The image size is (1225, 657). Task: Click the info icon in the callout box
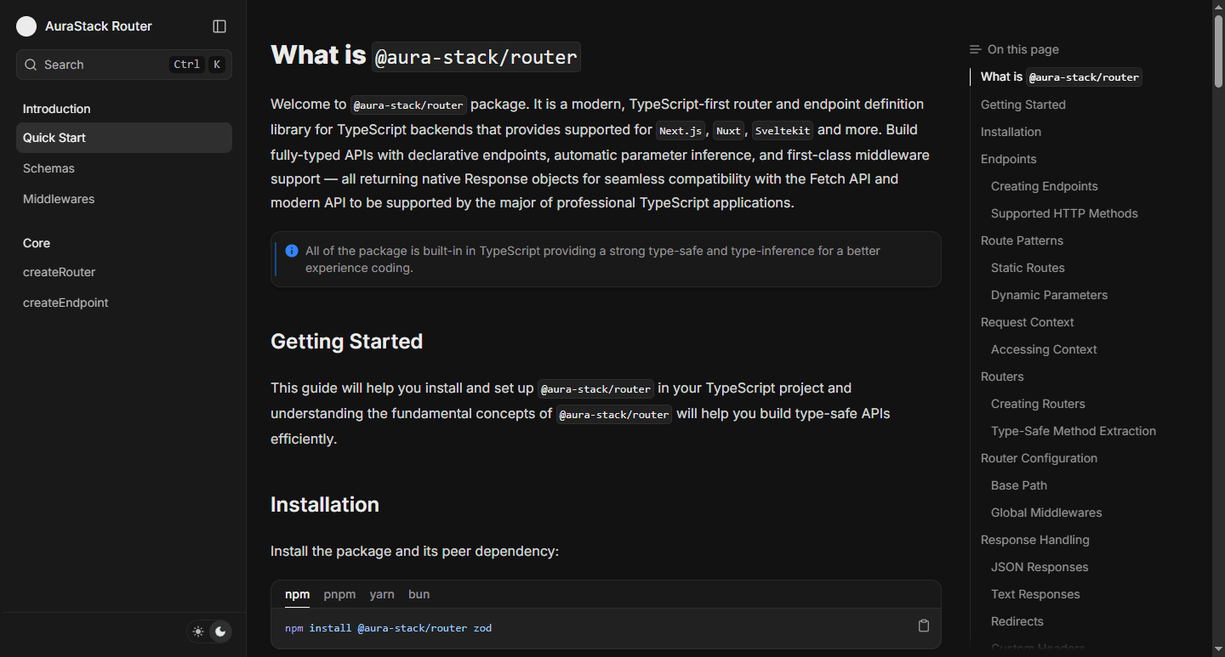[291, 251]
